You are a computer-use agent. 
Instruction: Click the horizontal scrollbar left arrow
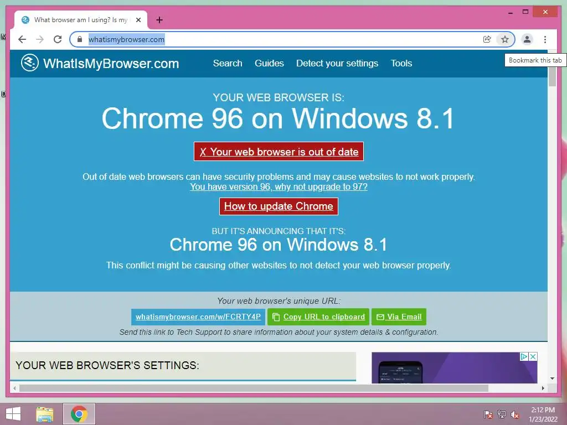(x=14, y=388)
